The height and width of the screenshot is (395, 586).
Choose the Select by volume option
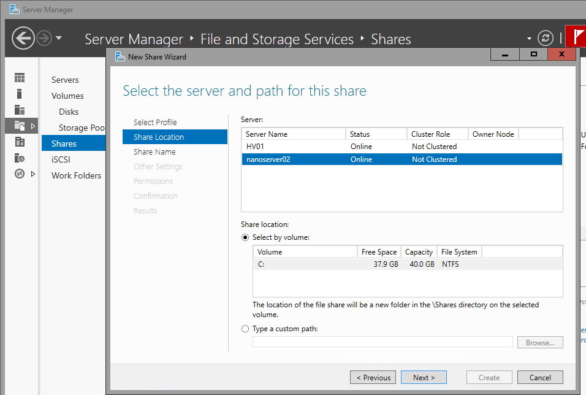[x=246, y=237]
